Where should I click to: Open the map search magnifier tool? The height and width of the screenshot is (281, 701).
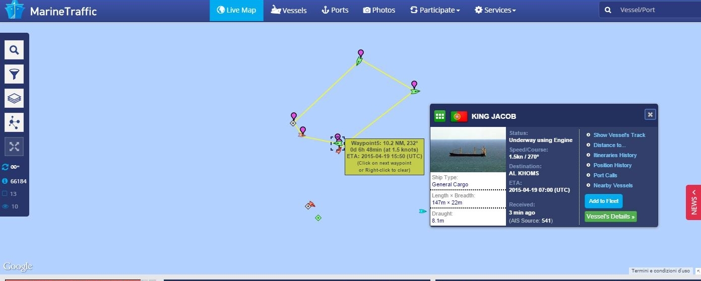14,50
